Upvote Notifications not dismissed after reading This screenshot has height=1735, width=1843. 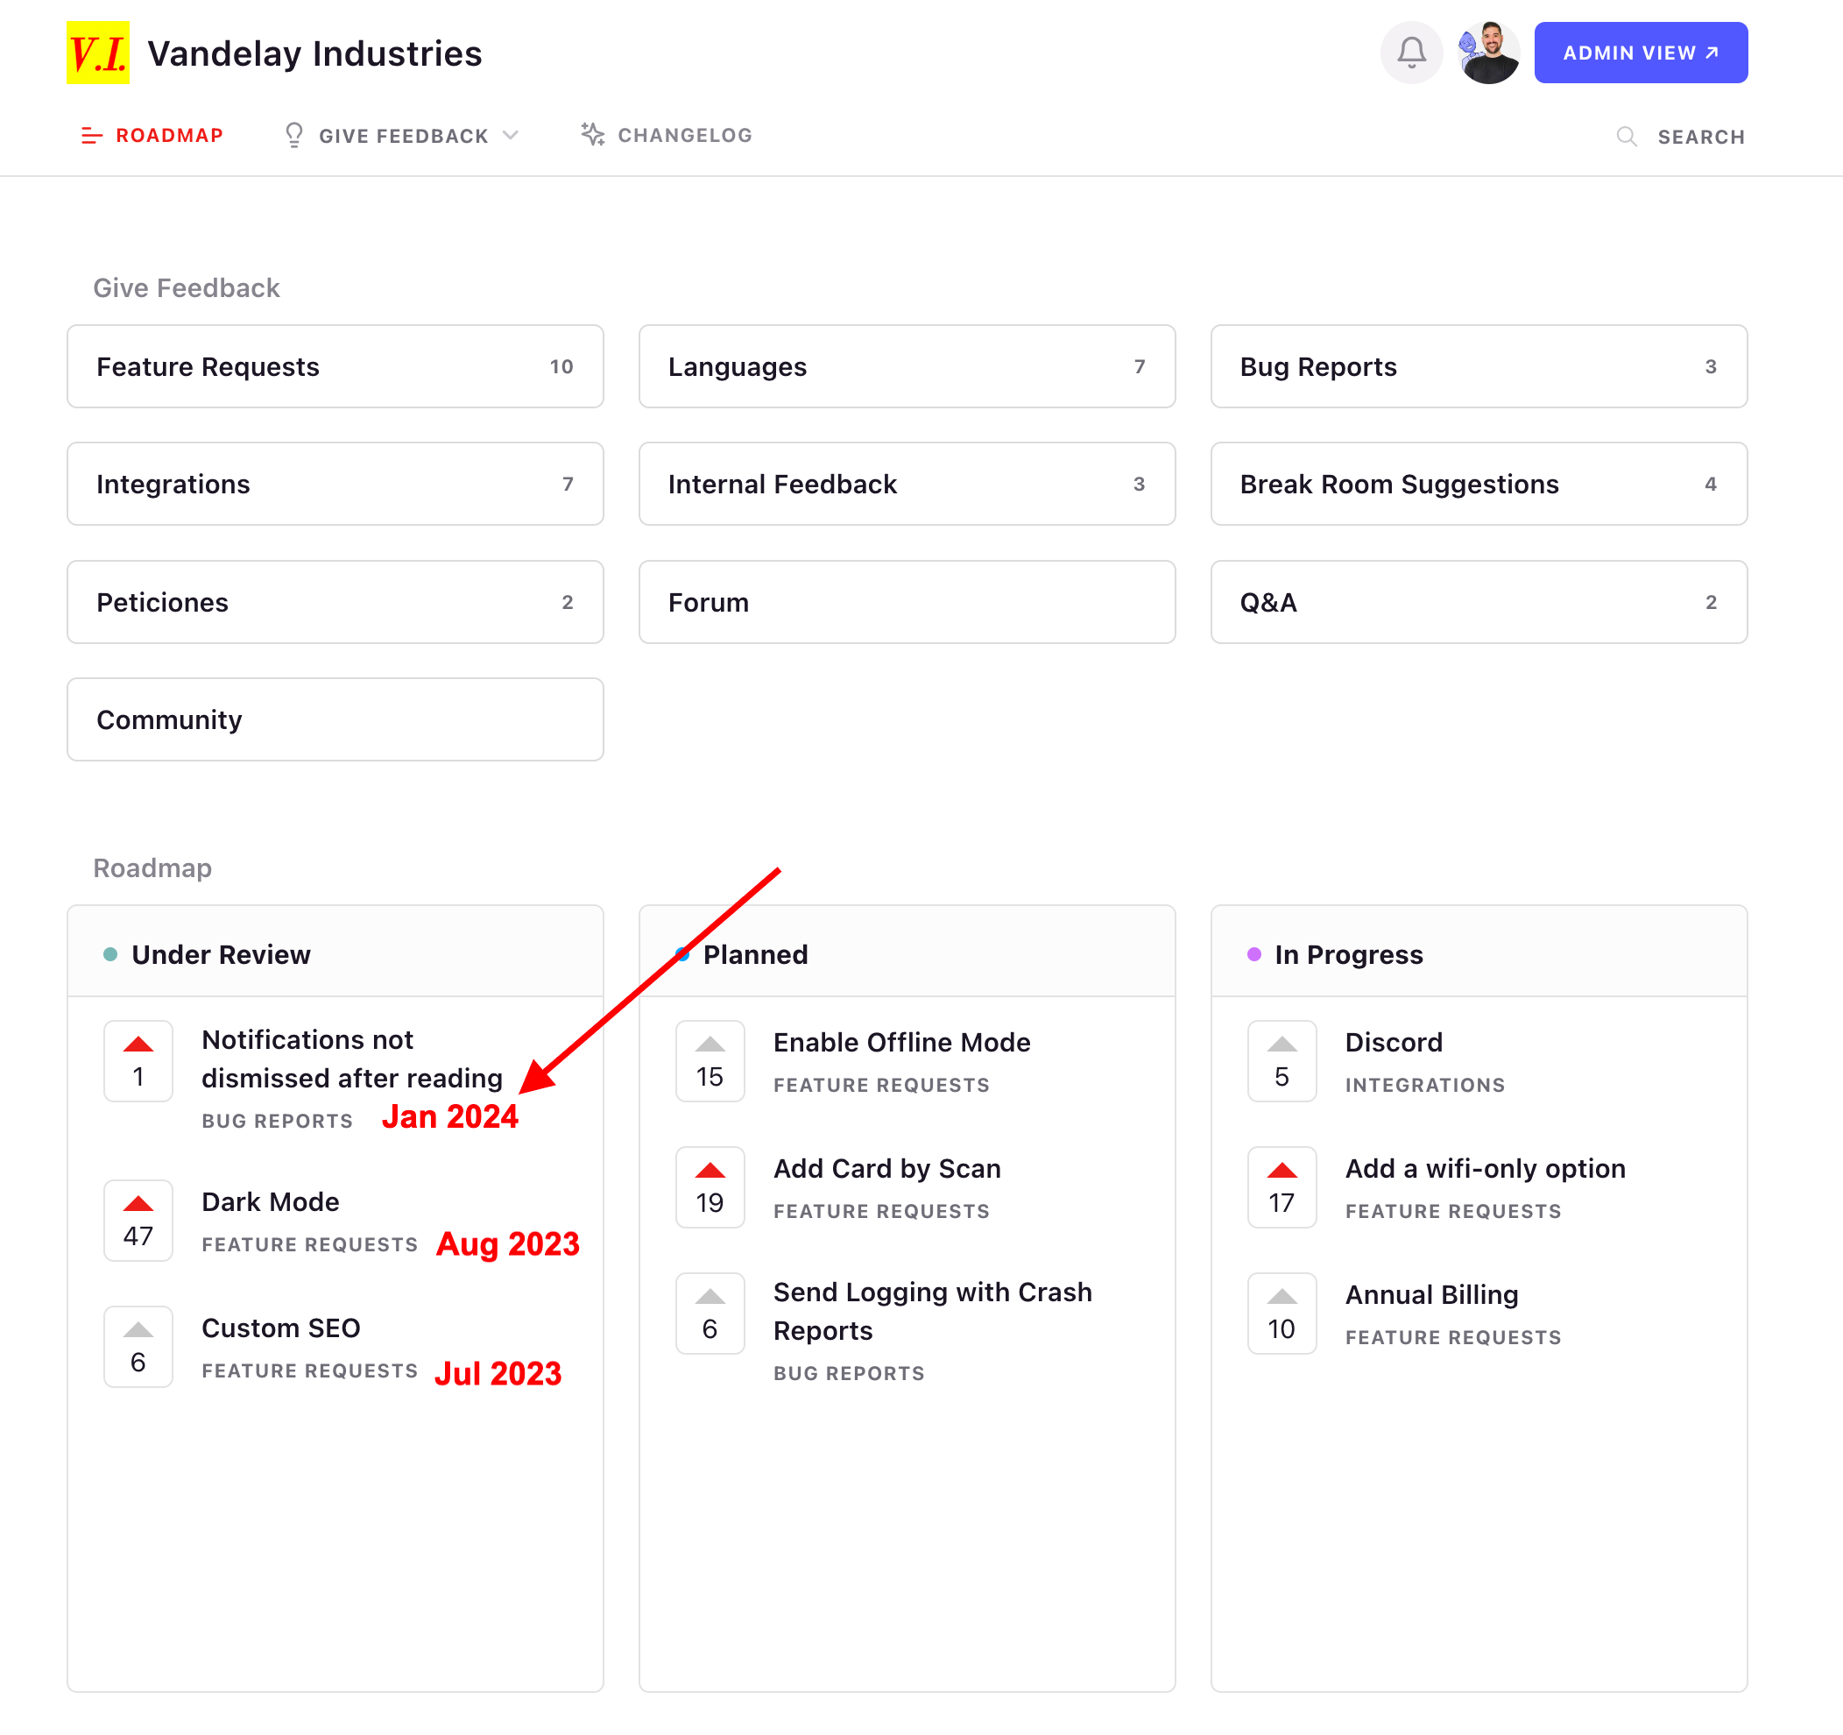tap(138, 1061)
